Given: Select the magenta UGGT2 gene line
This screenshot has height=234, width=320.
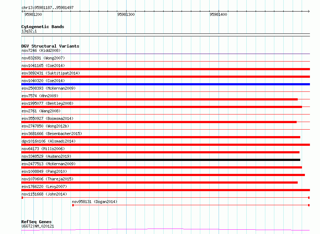Looking at the screenshot, I should click(165, 230).
